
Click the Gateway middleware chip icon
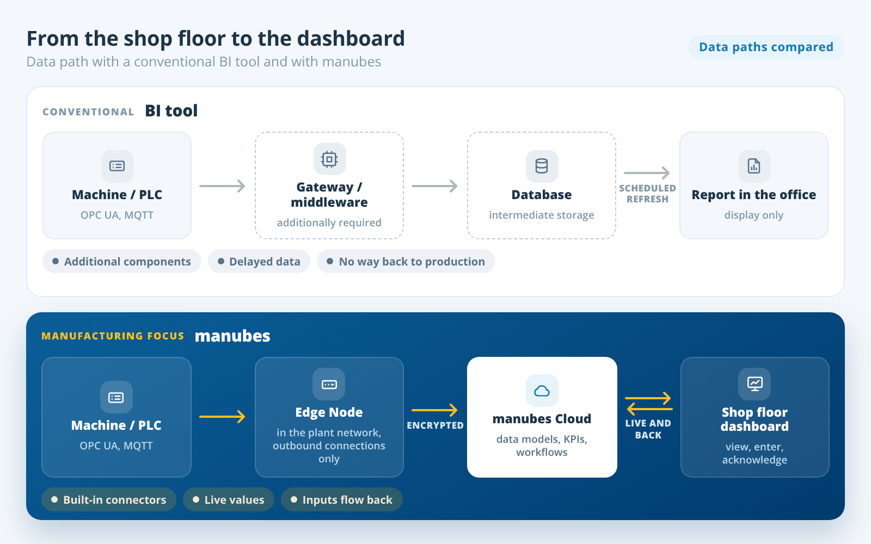click(x=329, y=159)
